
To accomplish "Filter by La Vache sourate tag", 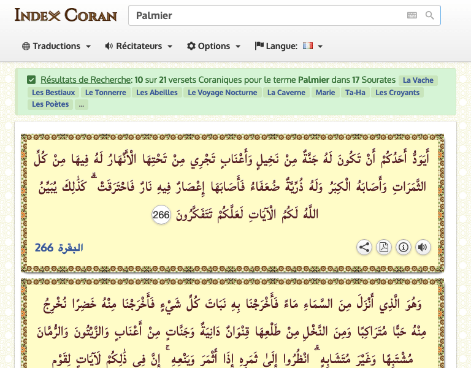I will tap(418, 80).
